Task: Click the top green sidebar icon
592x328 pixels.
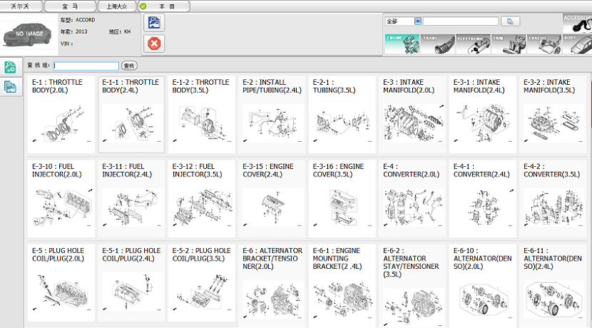Action: pos(11,68)
